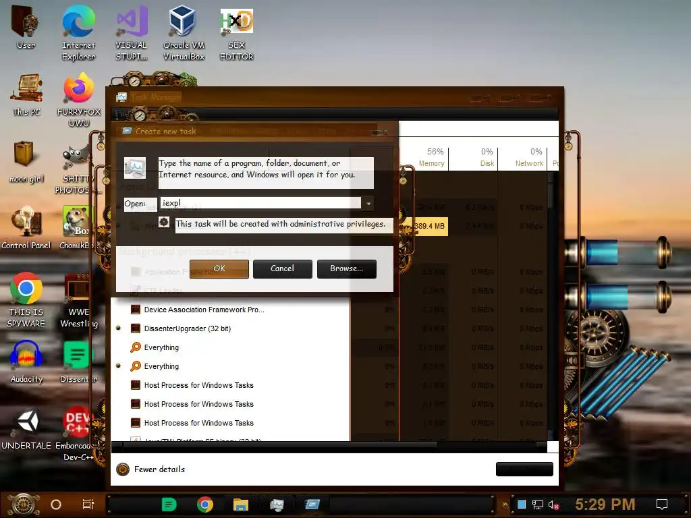
Task: Open Oracle VM VirtualBox shortcut
Action: (184, 32)
